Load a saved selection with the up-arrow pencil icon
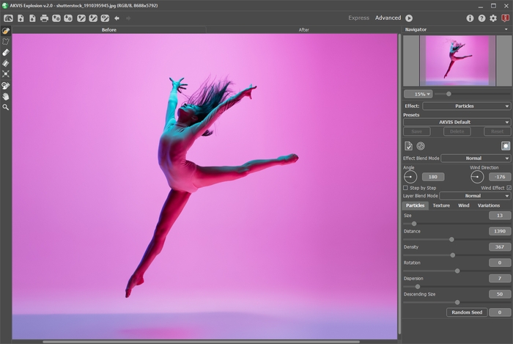Image resolution: width=513 pixels, height=344 pixels. point(81,18)
